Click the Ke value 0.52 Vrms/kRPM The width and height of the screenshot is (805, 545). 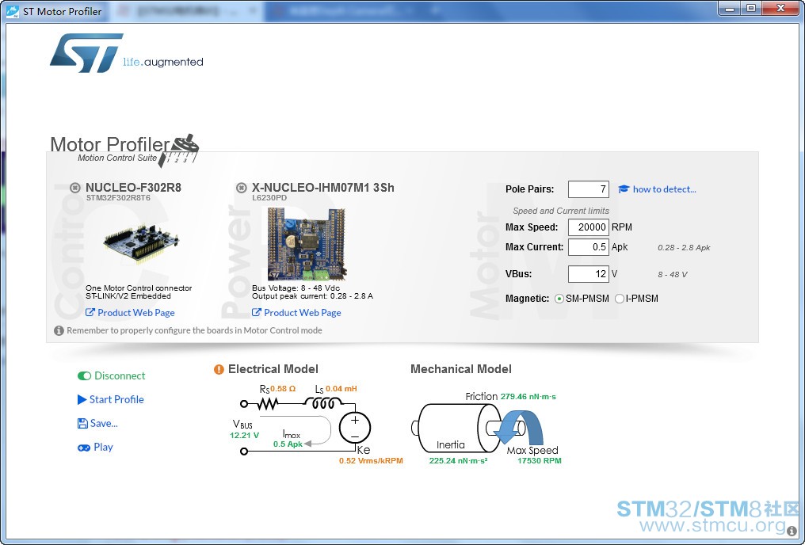pos(371,461)
